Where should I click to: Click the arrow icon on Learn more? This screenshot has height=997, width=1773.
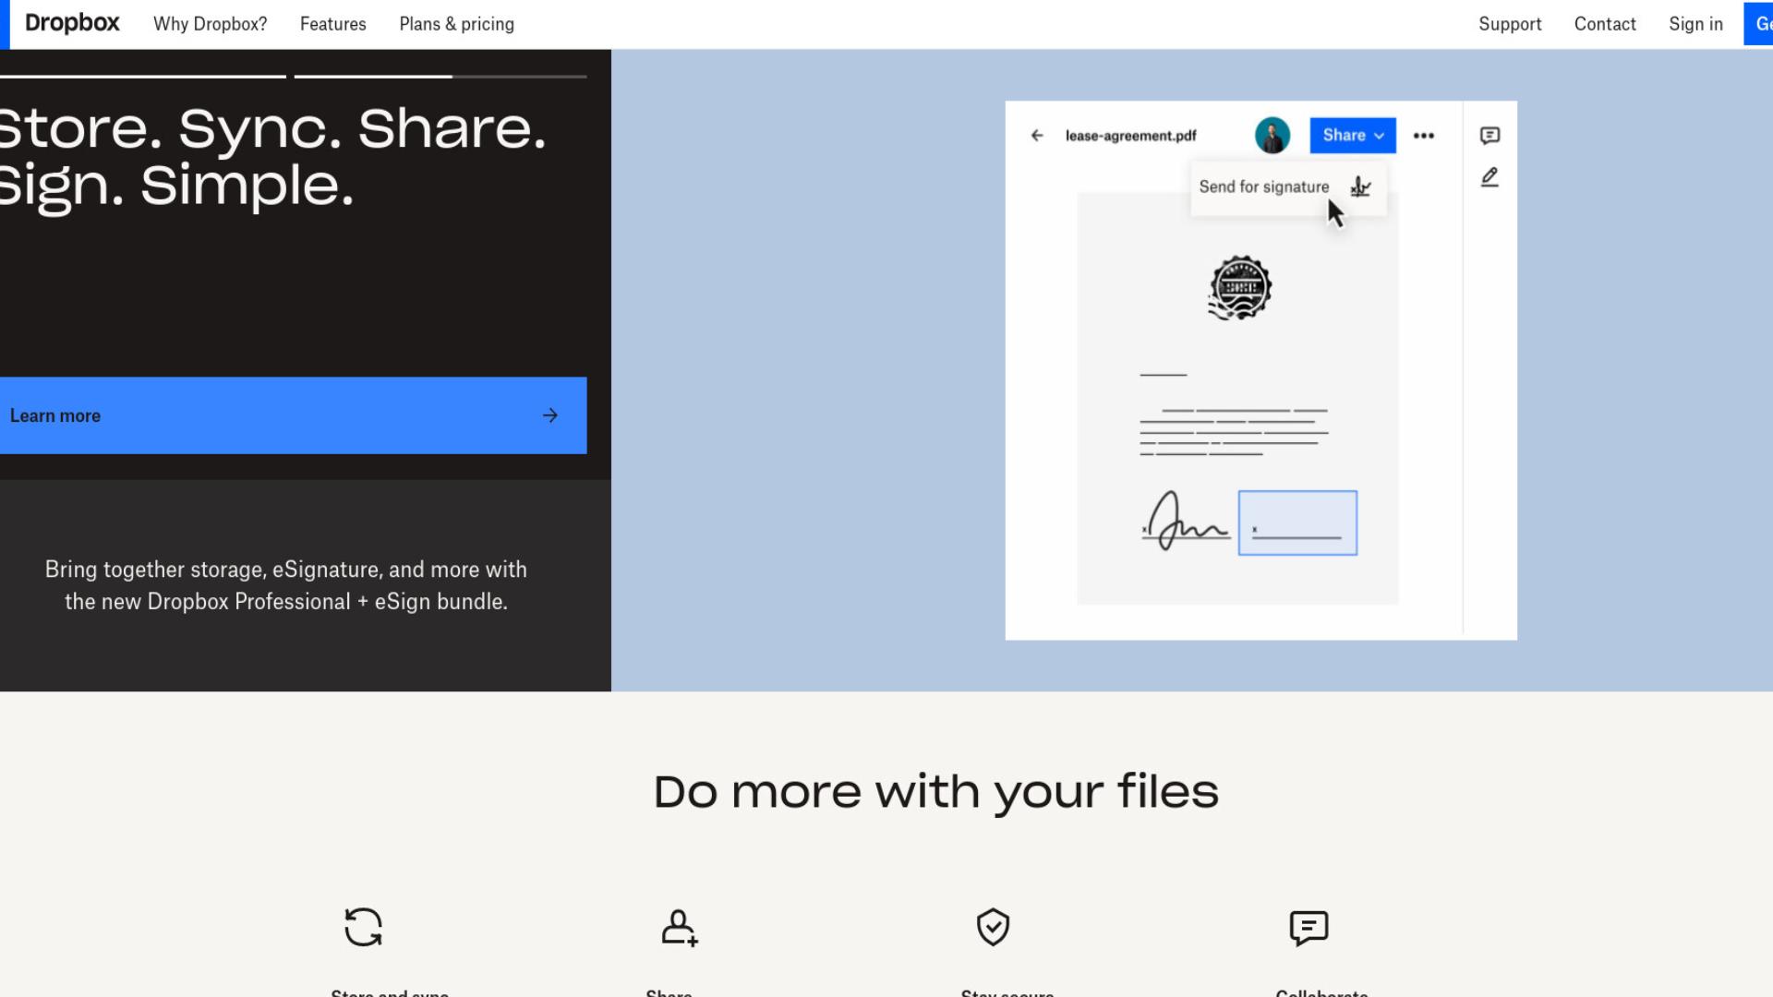pos(550,415)
